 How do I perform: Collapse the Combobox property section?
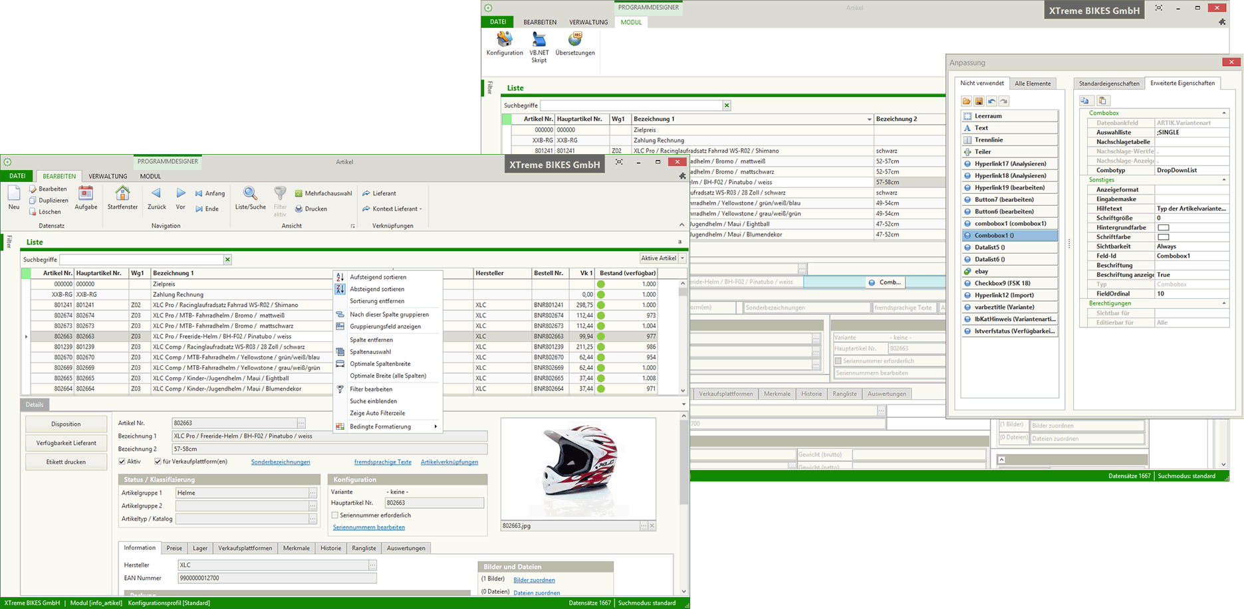(x=1224, y=113)
